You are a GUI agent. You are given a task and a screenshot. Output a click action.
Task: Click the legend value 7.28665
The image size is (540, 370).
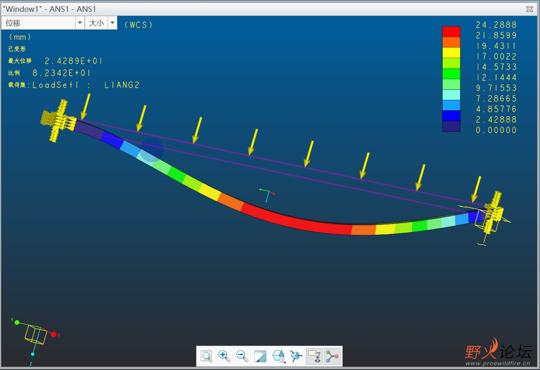click(x=496, y=99)
